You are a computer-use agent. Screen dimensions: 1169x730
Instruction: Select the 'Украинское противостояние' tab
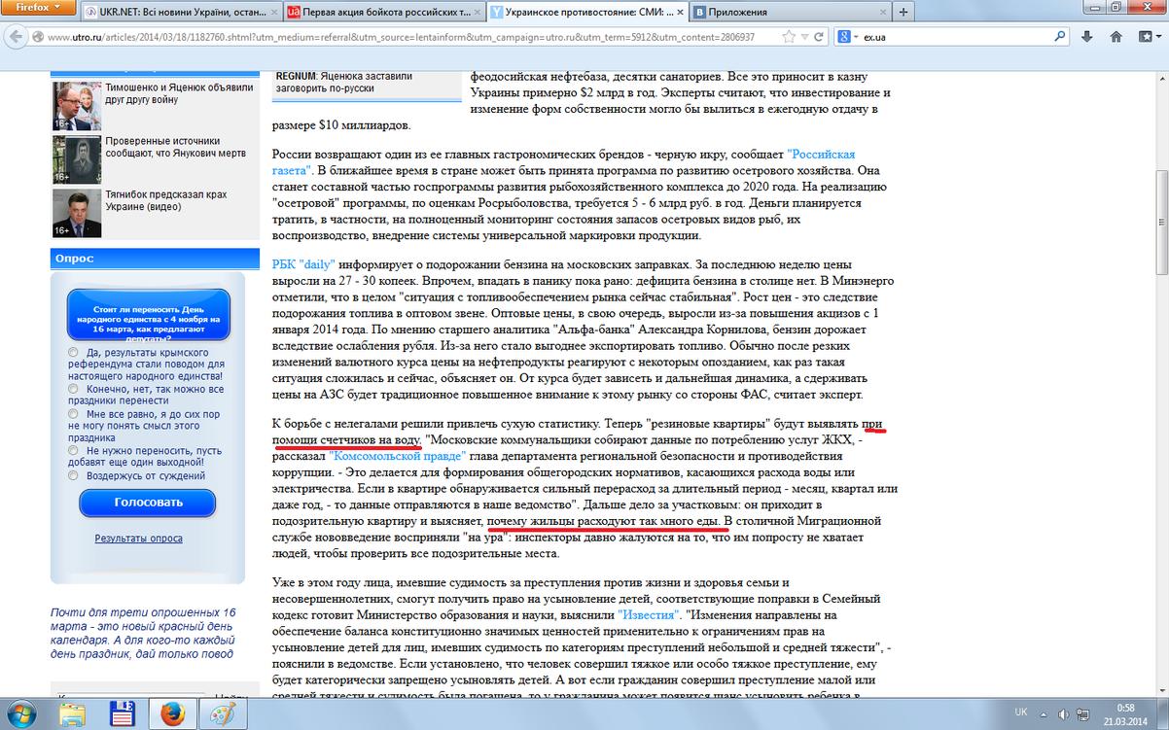tap(586, 12)
